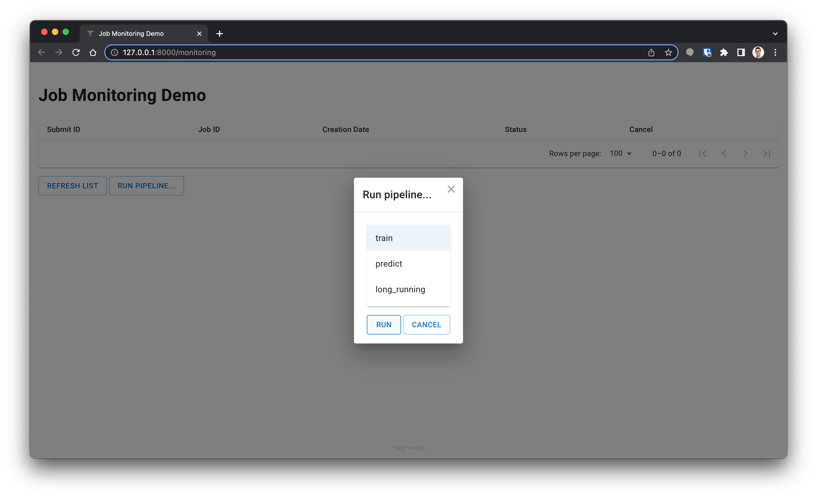Viewport: 817px width, 498px height.
Task: Click the site information icon
Action: [114, 52]
